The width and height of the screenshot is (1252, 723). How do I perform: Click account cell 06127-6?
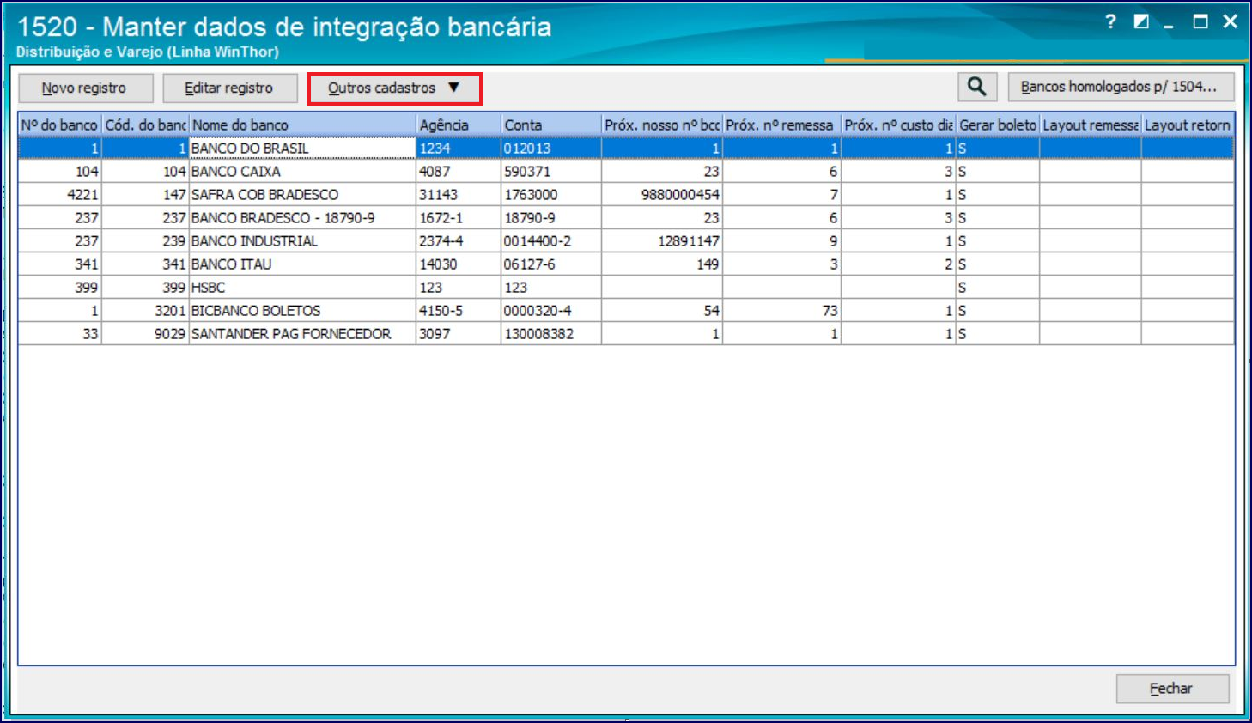click(x=551, y=264)
